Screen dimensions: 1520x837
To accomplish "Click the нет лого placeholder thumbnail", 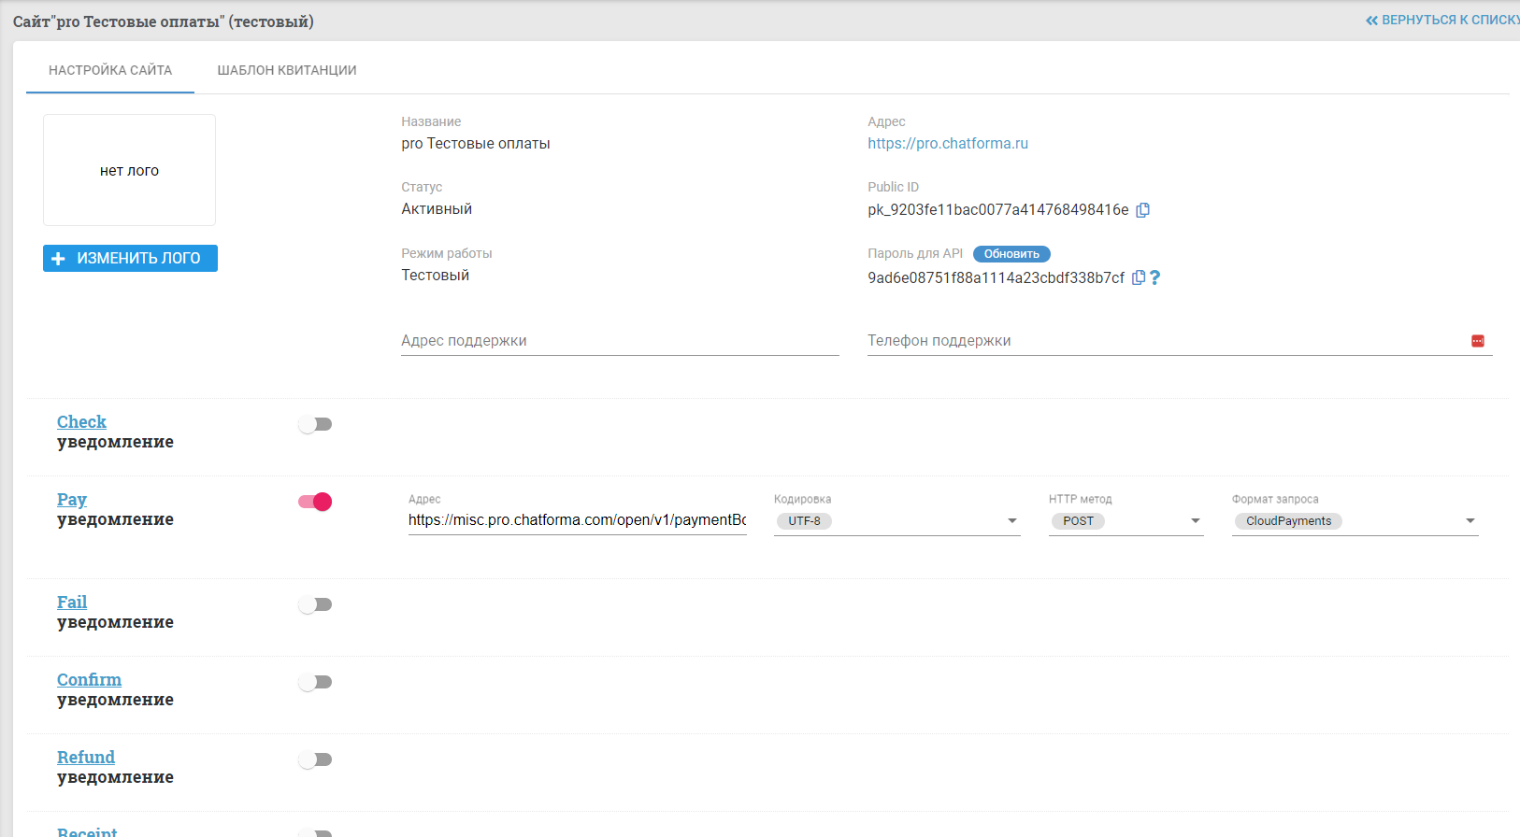I will tap(129, 170).
